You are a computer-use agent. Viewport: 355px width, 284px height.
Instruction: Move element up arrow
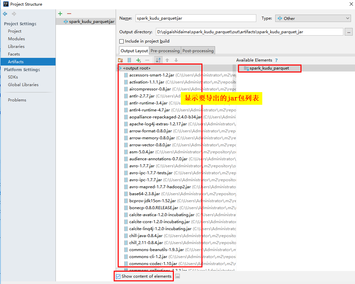click(167, 60)
